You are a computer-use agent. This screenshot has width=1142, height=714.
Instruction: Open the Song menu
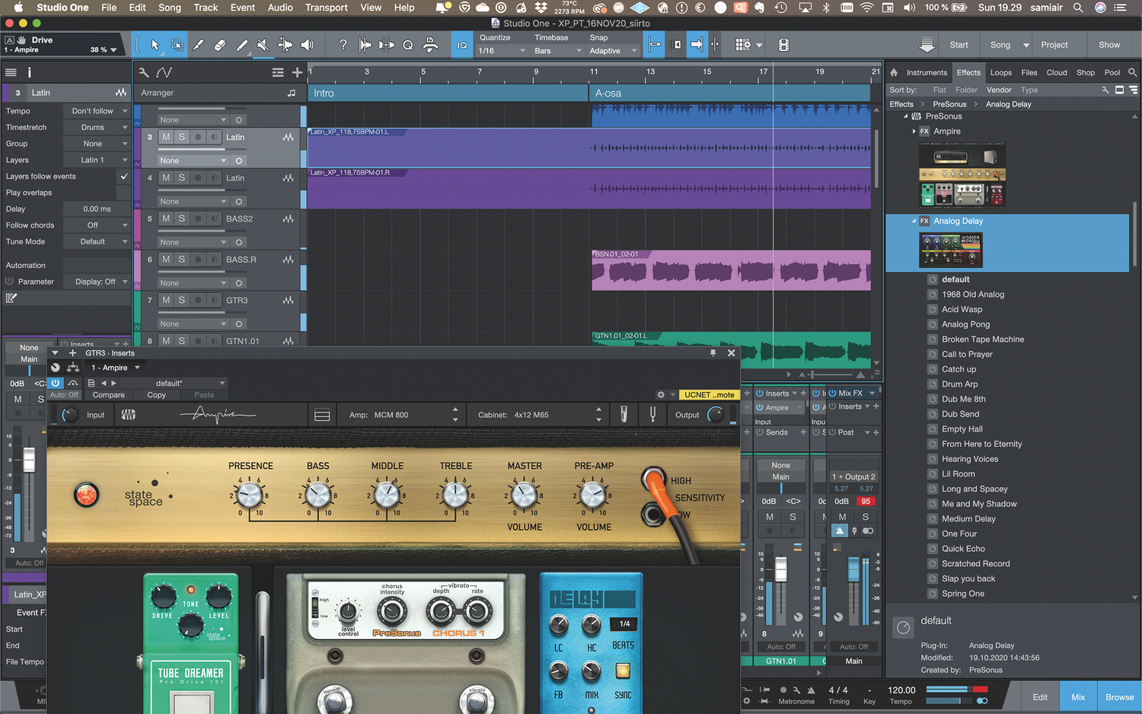170,8
